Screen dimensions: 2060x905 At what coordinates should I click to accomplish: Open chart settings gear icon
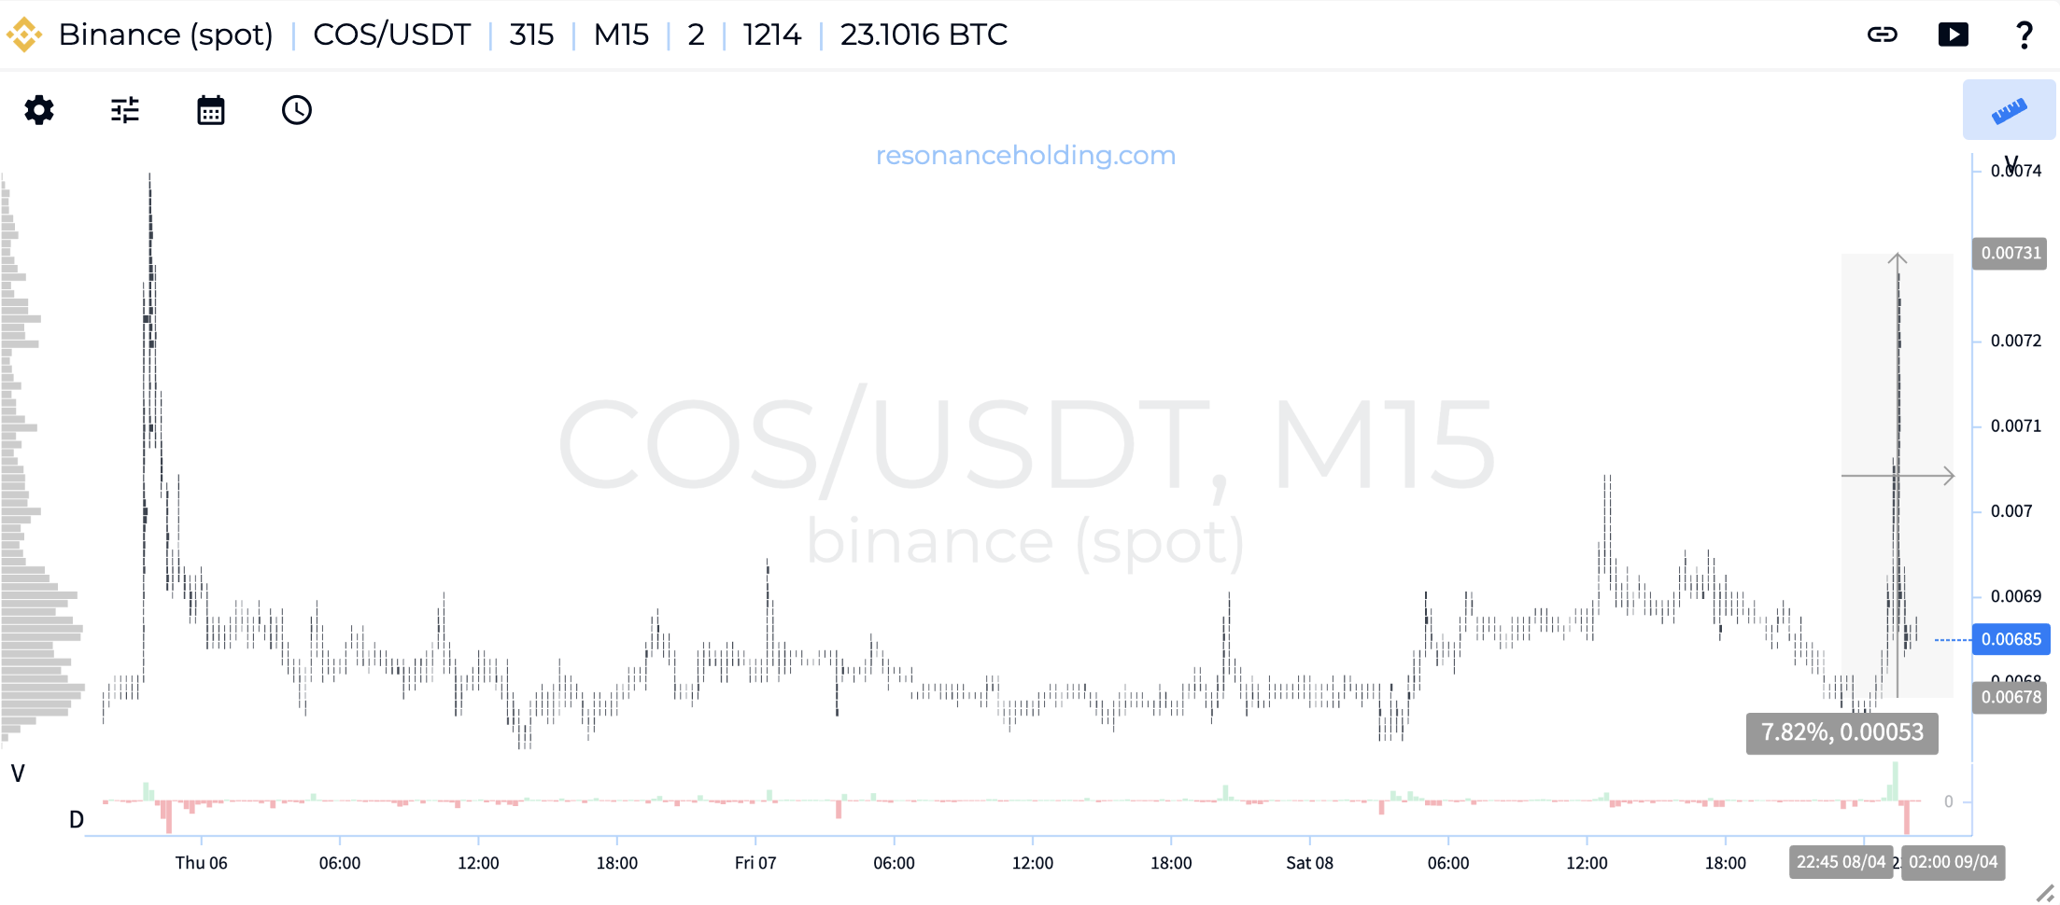[39, 110]
